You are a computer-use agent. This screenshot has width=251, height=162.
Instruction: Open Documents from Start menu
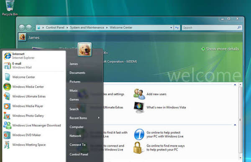click(77, 73)
